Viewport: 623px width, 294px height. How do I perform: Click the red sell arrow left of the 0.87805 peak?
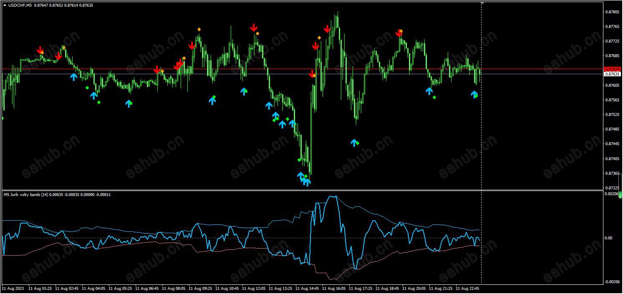tap(327, 29)
